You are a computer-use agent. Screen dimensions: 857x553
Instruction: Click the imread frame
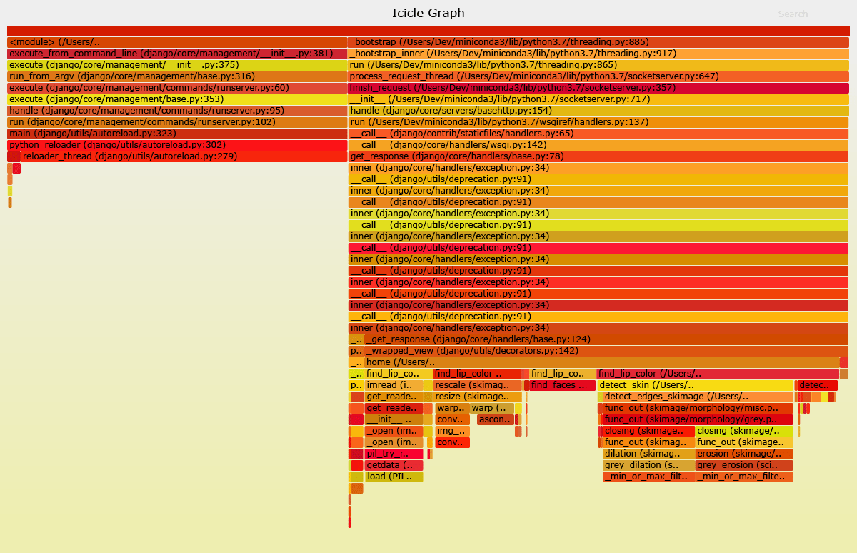[x=394, y=385]
